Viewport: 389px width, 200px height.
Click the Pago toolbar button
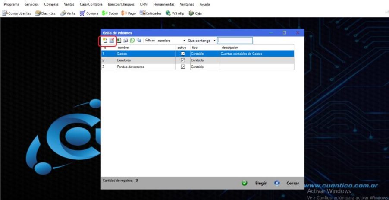[129, 13]
